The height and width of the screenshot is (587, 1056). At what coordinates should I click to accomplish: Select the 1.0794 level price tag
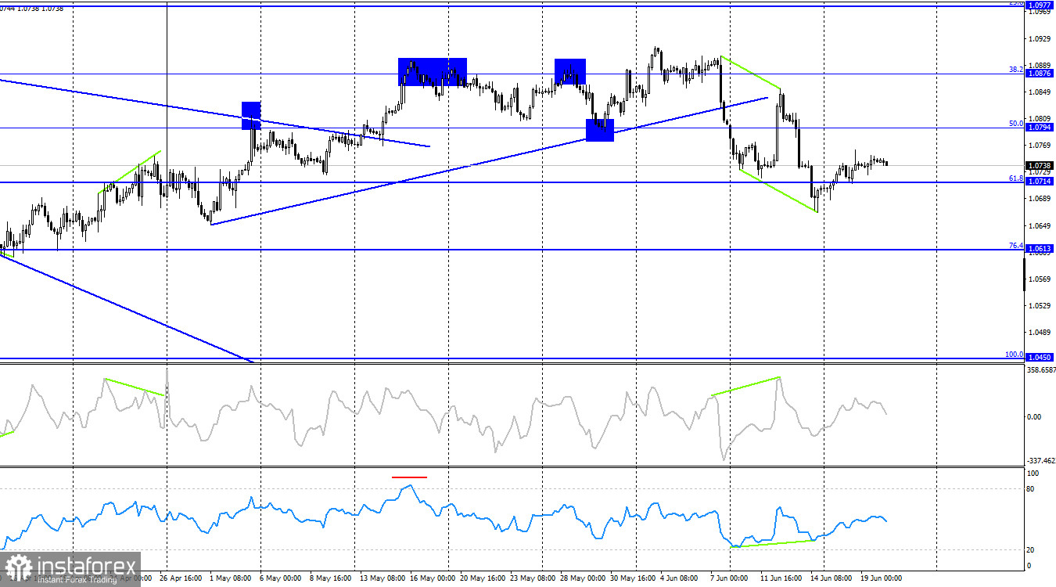pyautogui.click(x=1040, y=127)
